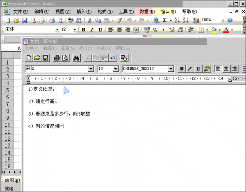Screen dimensions: 246x192
Task: Select Excel row header 10
Action: (7, 125)
